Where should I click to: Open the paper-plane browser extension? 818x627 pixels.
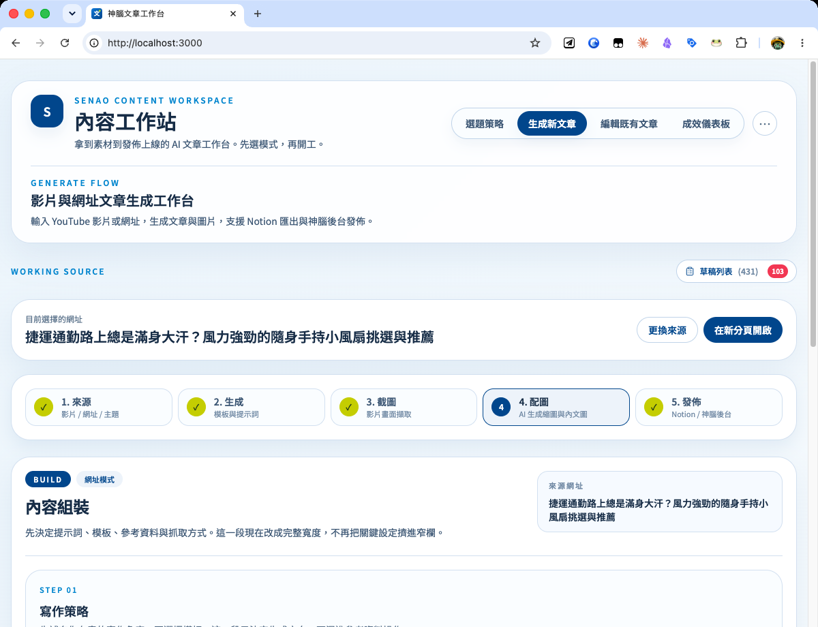pyautogui.click(x=569, y=43)
